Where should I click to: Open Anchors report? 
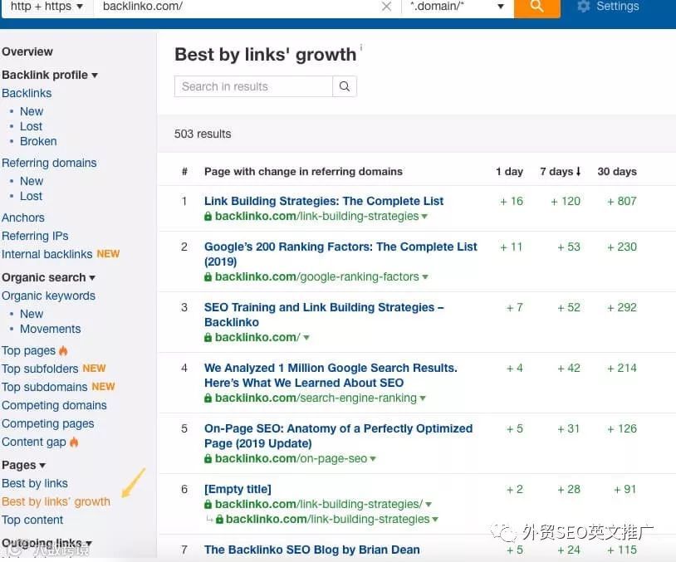coord(23,217)
